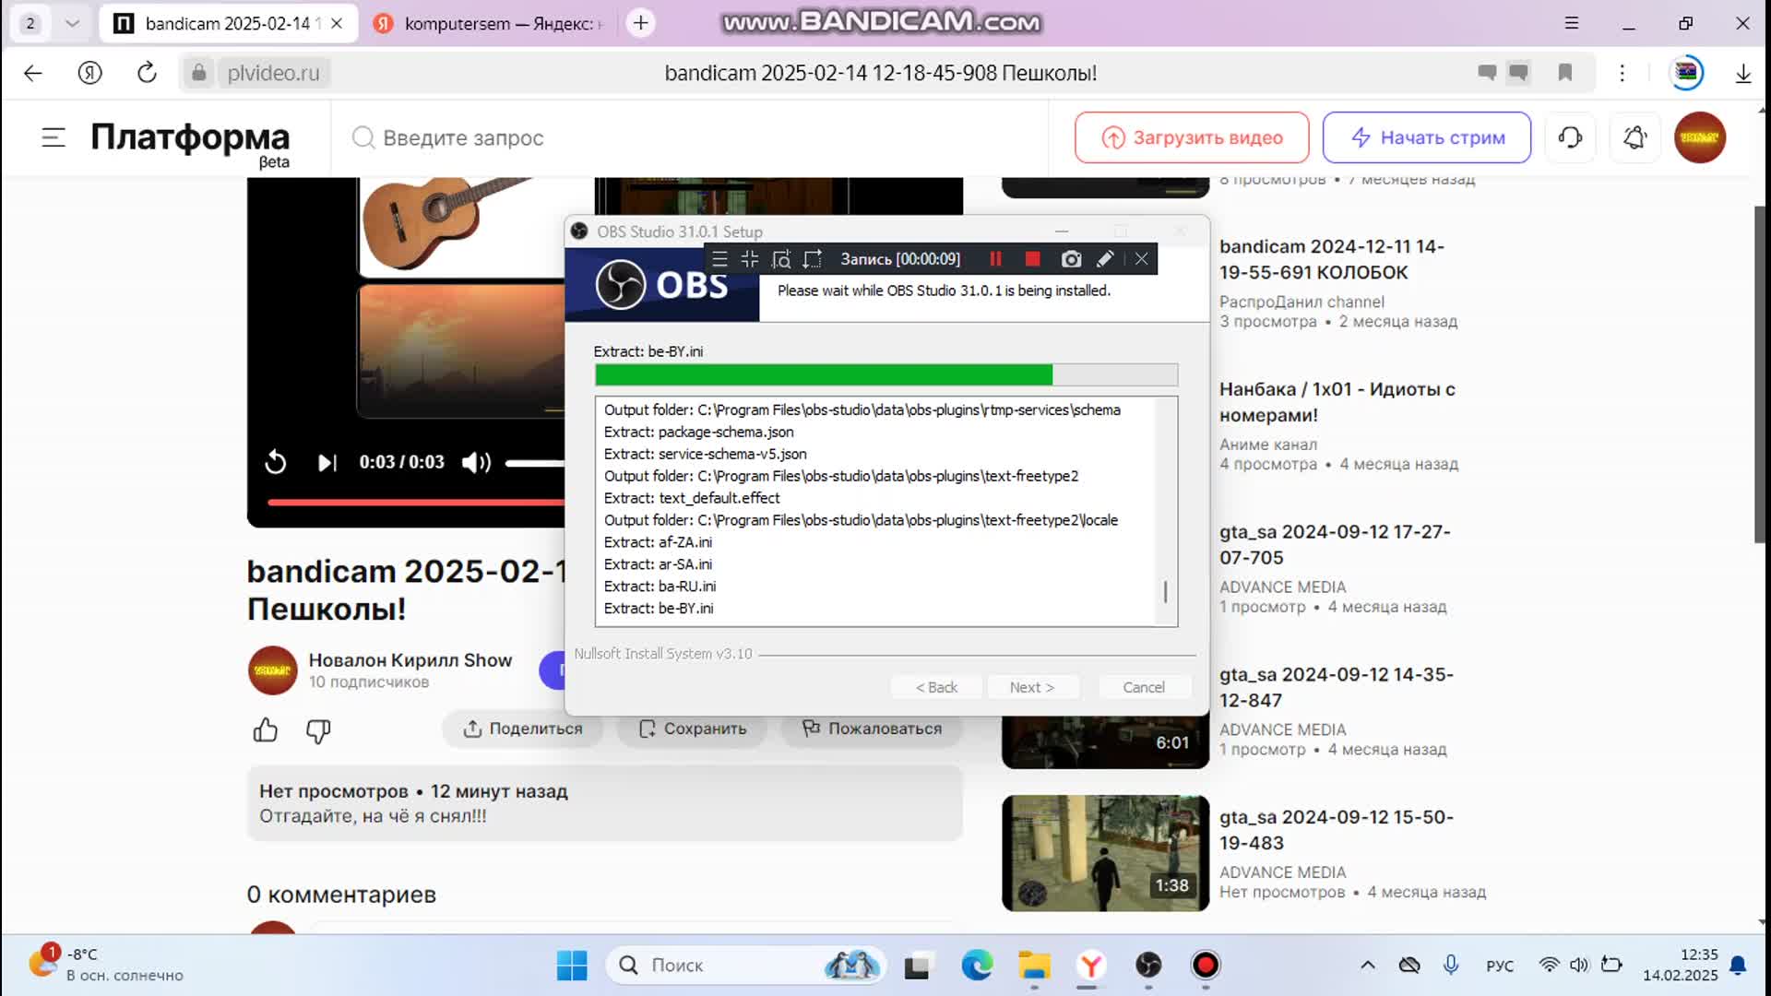Go back in browser history

point(33,73)
